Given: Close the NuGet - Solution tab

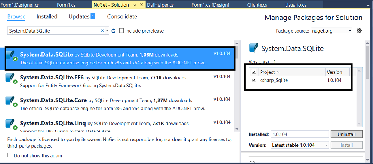Looking at the screenshot, I should (142, 5).
